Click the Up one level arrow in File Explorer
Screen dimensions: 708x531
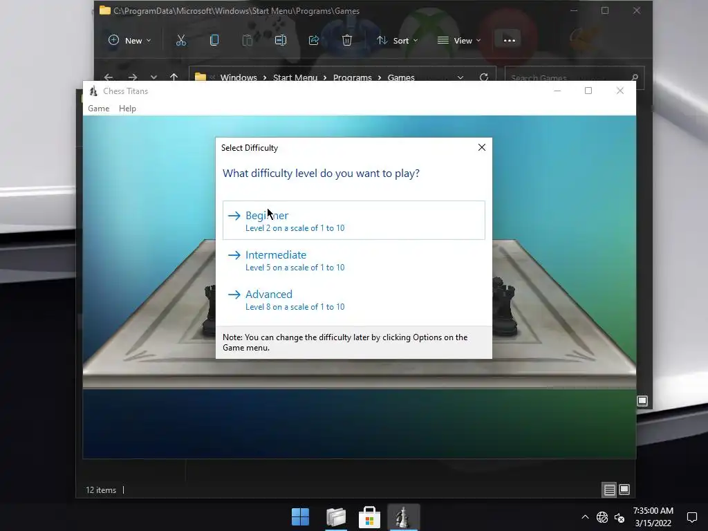pyautogui.click(x=174, y=77)
